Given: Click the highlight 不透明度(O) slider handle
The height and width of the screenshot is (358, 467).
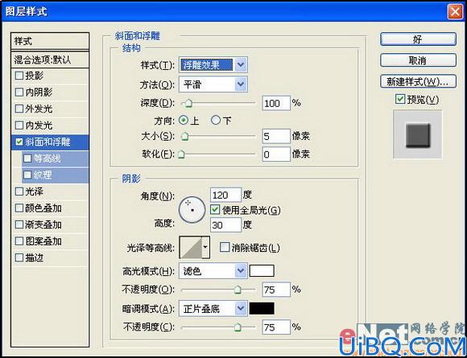Looking at the screenshot, I should click(238, 290).
